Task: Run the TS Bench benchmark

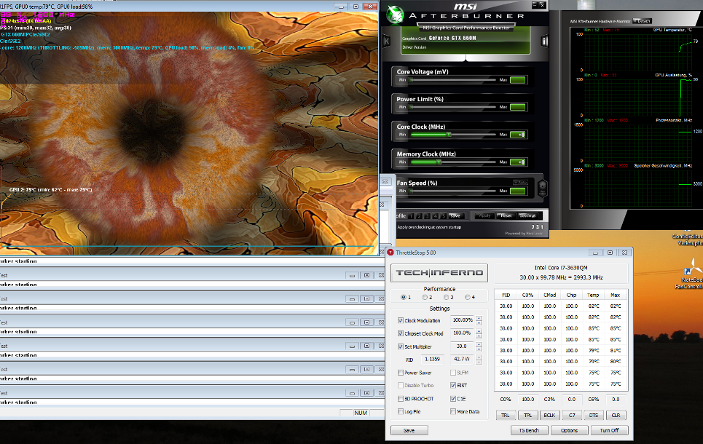Action: pyautogui.click(x=529, y=430)
